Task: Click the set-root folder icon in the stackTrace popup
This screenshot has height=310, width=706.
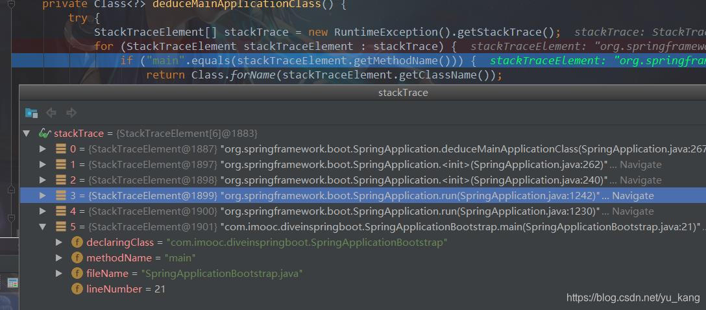Action: click(x=31, y=112)
